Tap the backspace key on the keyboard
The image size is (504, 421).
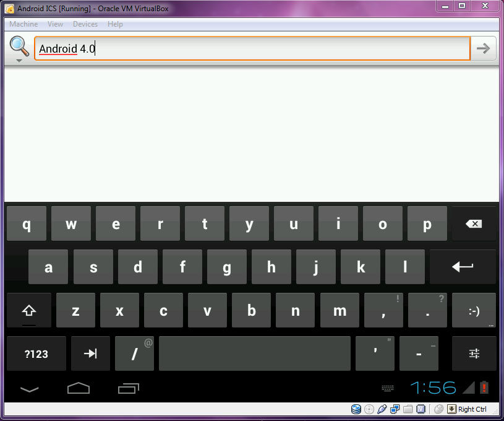click(x=474, y=224)
